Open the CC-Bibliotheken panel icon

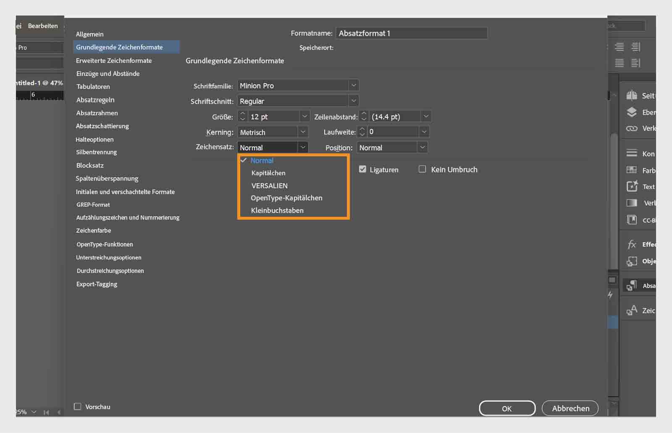coord(633,220)
